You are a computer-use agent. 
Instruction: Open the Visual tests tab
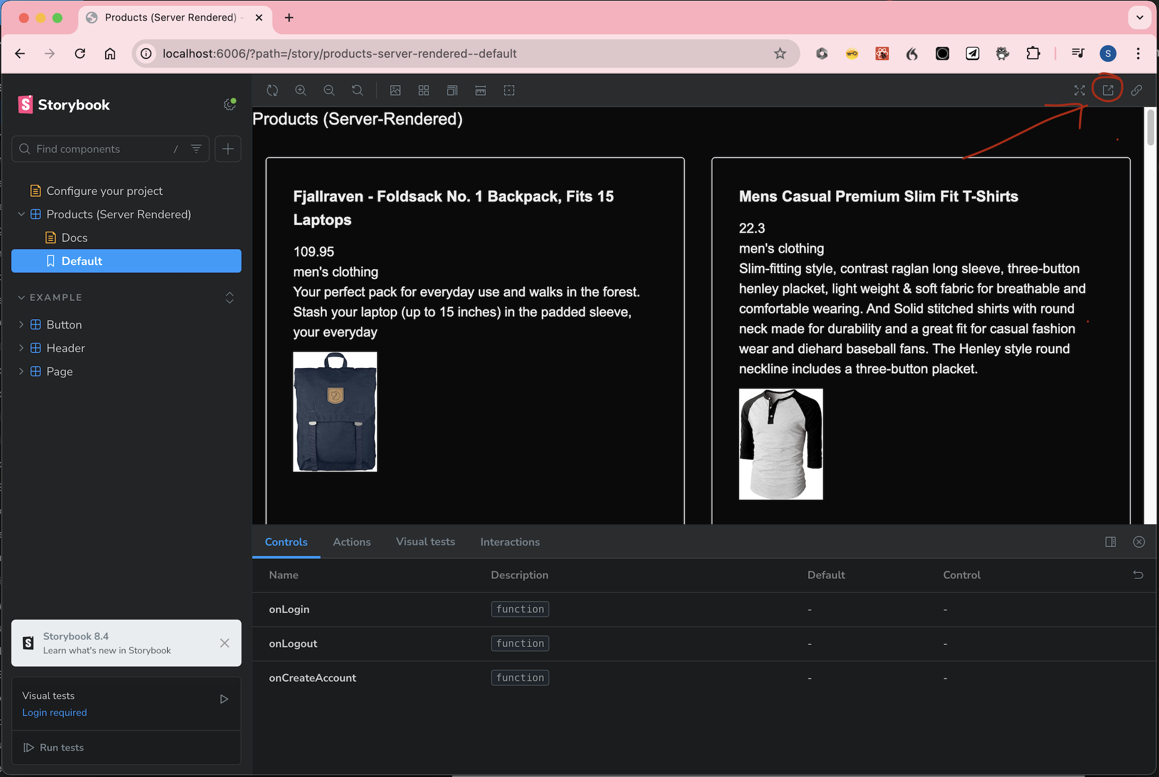[425, 542]
